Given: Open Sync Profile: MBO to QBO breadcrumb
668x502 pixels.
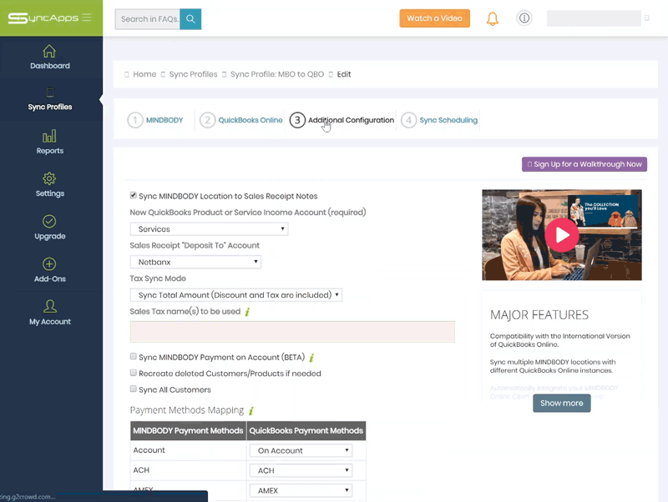Looking at the screenshot, I should (277, 74).
